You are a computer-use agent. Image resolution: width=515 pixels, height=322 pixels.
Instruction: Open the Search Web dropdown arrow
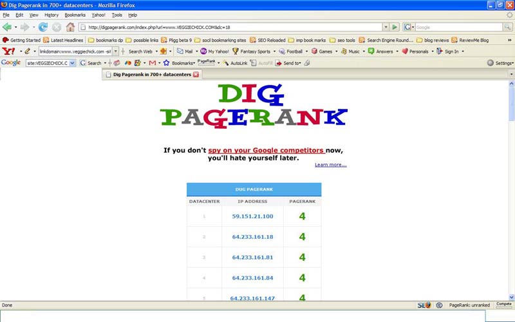[156, 52]
